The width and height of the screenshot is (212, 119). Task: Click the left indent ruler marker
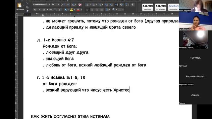(43, 15)
